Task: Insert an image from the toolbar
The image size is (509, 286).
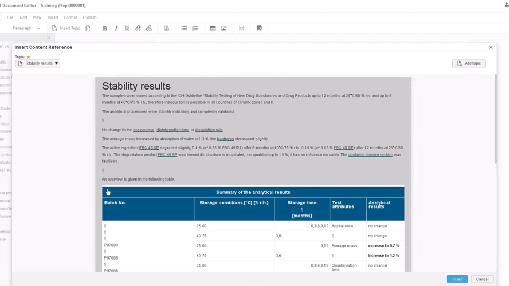Action: tap(224, 28)
